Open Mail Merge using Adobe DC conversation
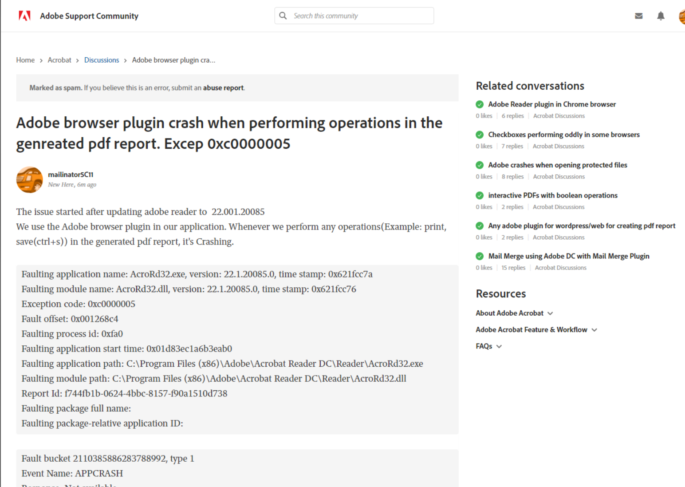685x487 pixels. [x=569, y=256]
